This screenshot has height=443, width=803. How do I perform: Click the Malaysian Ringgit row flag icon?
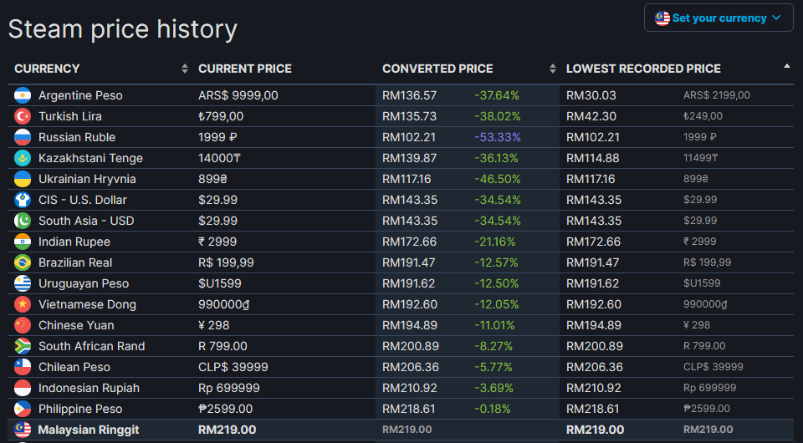(x=23, y=430)
